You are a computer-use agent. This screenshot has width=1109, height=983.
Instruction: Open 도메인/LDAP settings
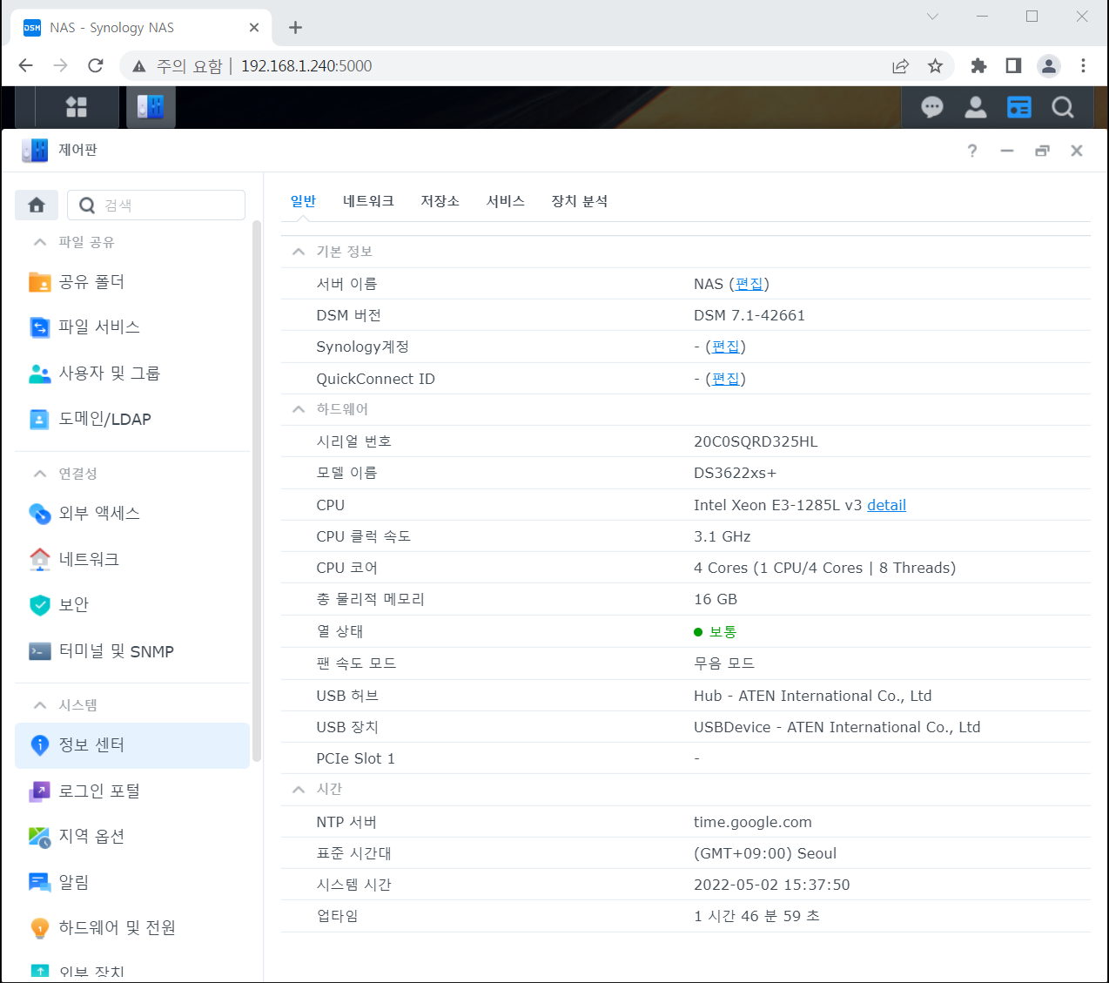[x=132, y=419]
